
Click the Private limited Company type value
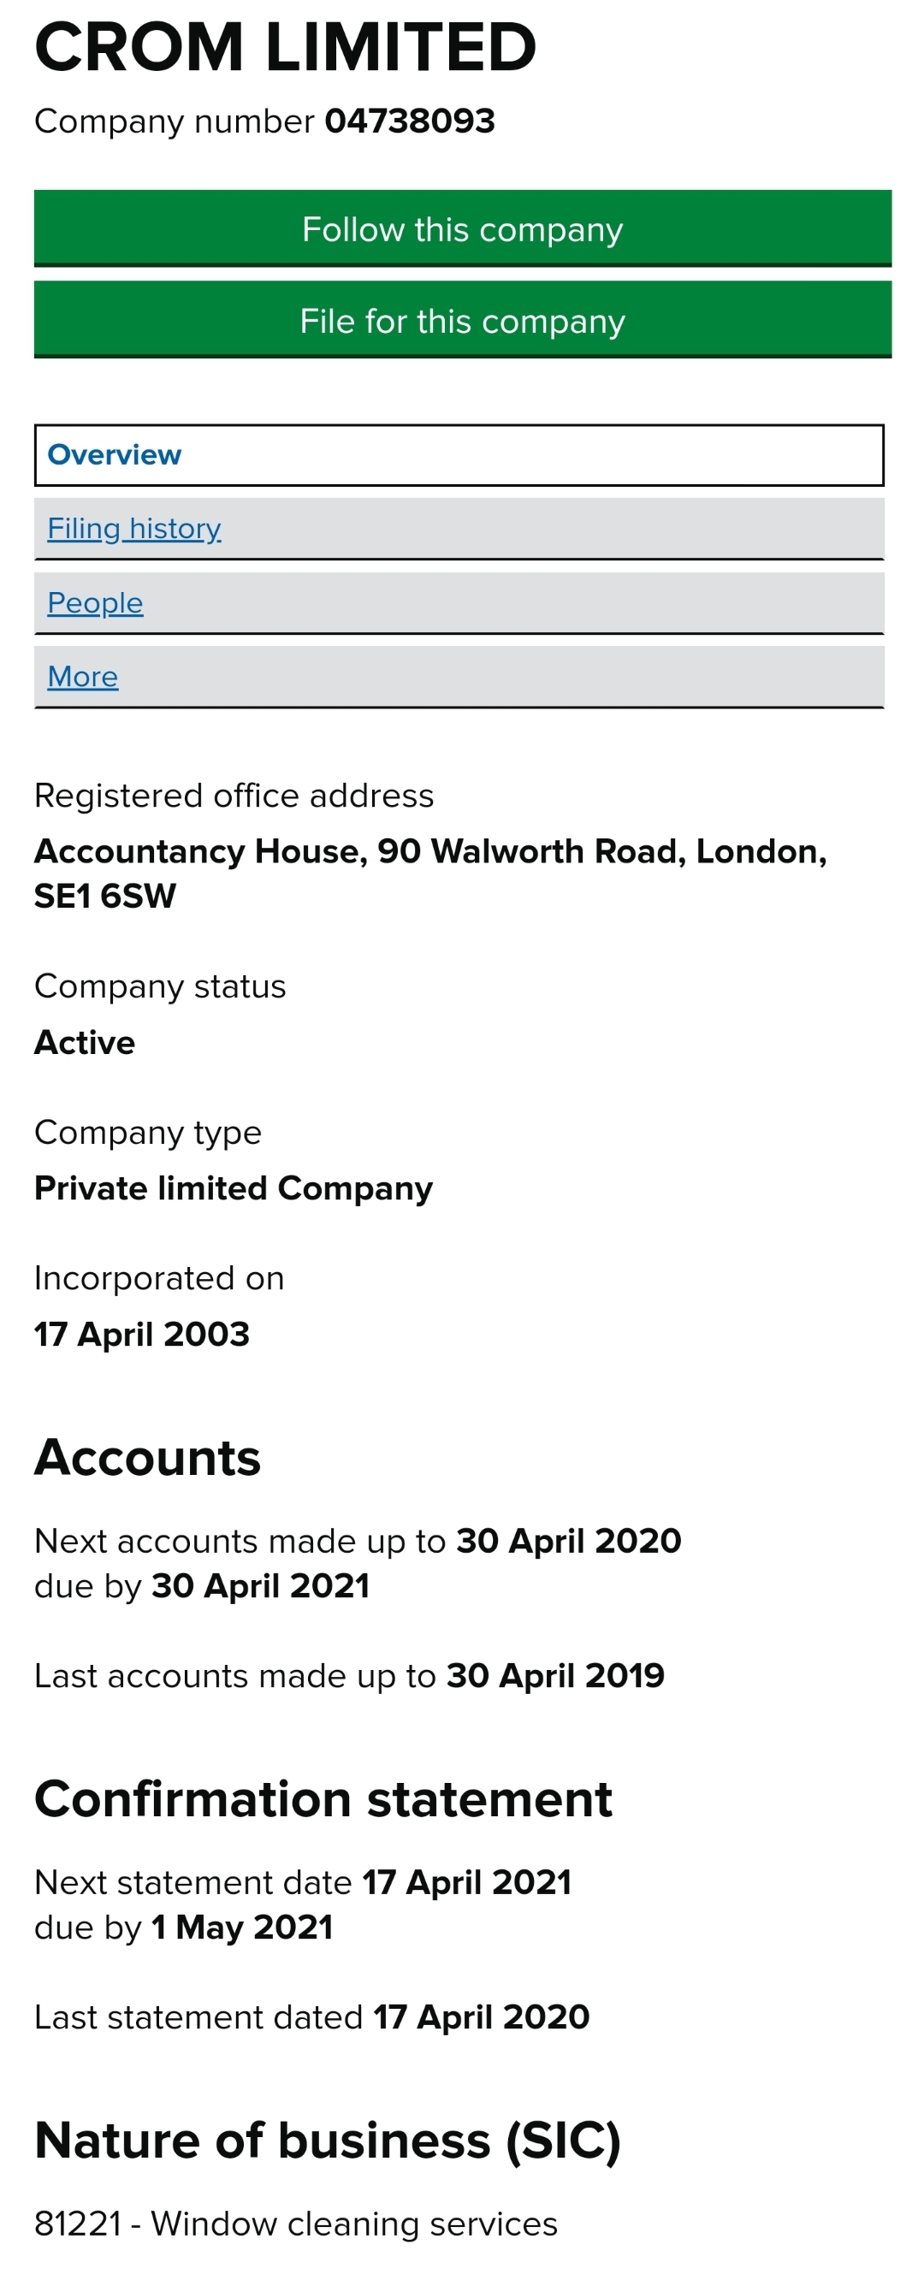234,1188
